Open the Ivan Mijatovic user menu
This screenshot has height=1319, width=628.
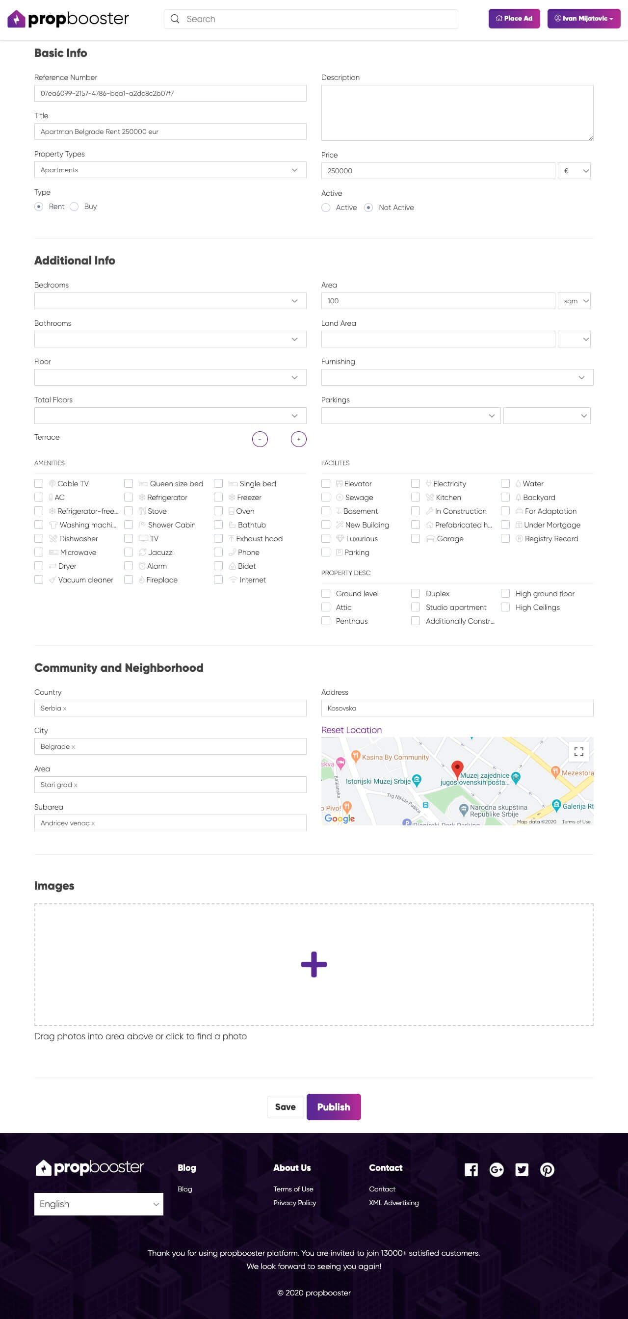pyautogui.click(x=583, y=19)
